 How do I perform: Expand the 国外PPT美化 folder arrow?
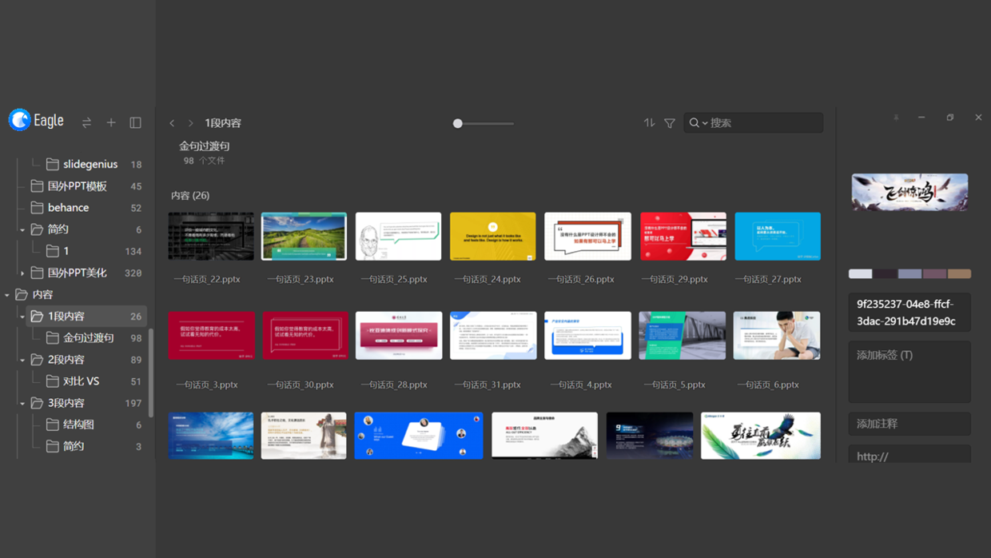coord(22,273)
